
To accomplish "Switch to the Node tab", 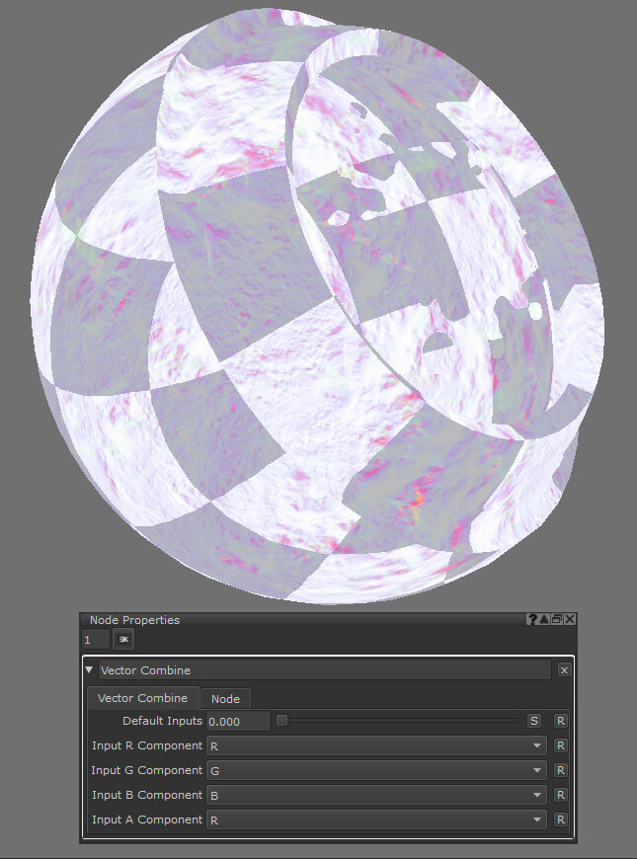I will [x=225, y=699].
